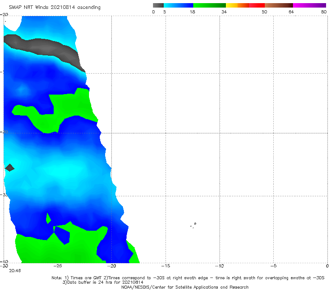Click the gray 0-5 segment of color bar

158,5
